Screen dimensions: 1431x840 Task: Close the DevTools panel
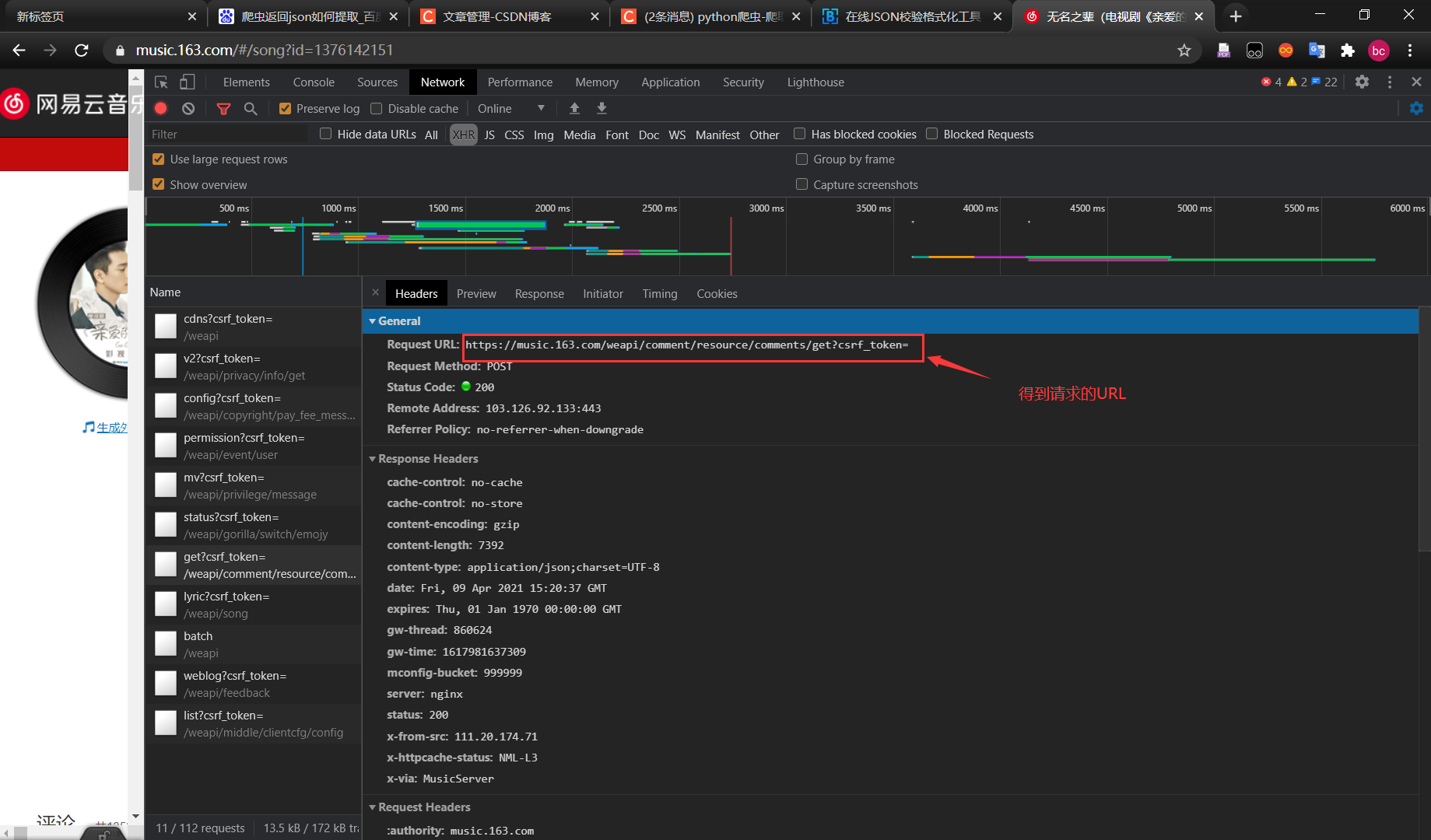pyautogui.click(x=1416, y=82)
